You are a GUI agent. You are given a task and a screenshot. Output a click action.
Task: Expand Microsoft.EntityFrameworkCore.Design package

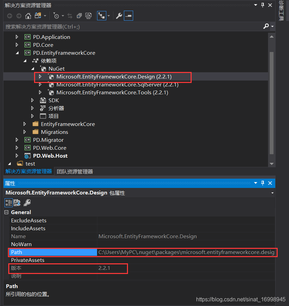40,76
